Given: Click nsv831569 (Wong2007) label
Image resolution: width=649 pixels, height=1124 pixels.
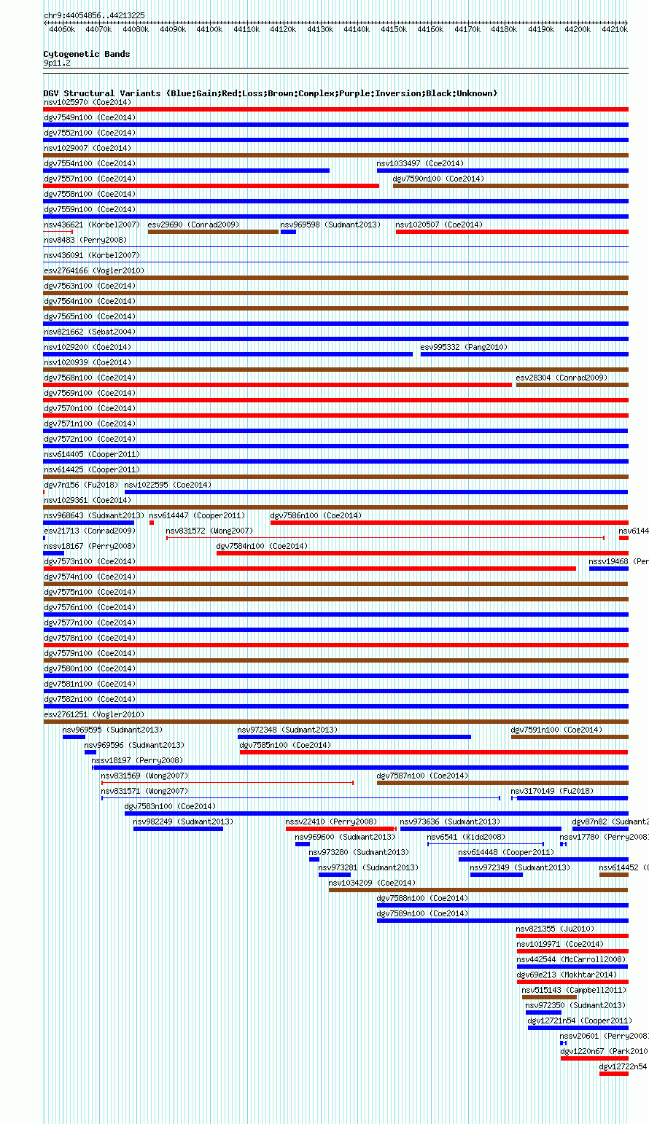Looking at the screenshot, I should coord(144,776).
